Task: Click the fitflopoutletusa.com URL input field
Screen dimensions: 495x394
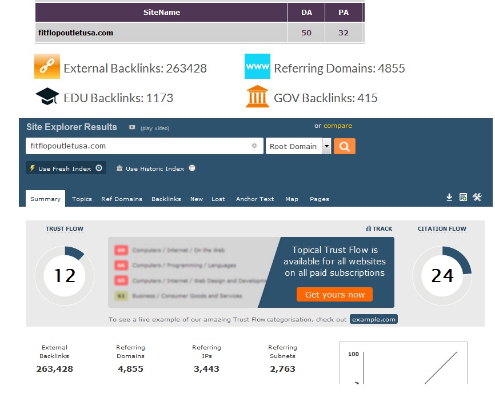Action: pyautogui.click(x=144, y=146)
